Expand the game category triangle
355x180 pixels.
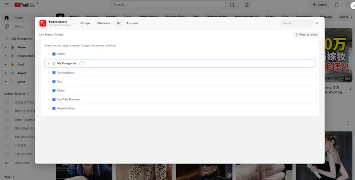[6, 82]
